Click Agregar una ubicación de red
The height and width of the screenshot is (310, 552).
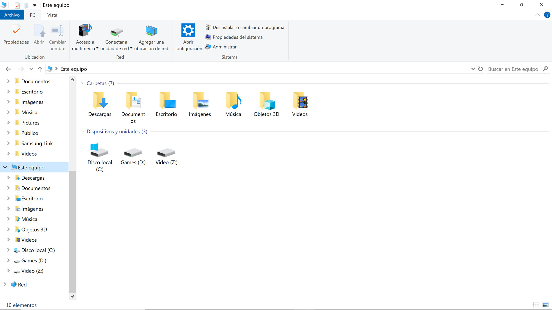(x=151, y=38)
